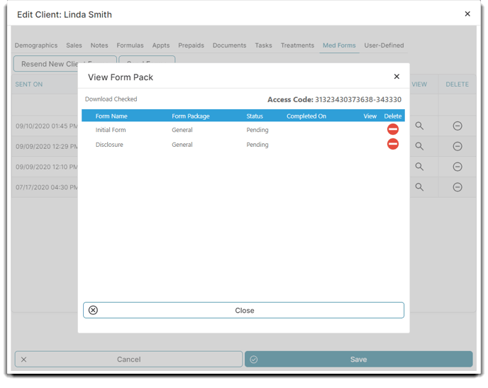488x388 pixels.
Task: Sort by Form Name column header
Action: pos(111,116)
